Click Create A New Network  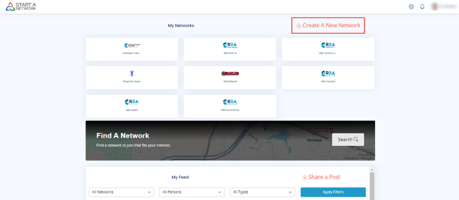328,25
